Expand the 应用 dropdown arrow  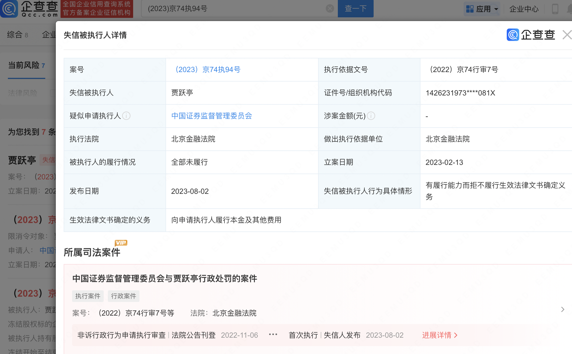click(497, 9)
